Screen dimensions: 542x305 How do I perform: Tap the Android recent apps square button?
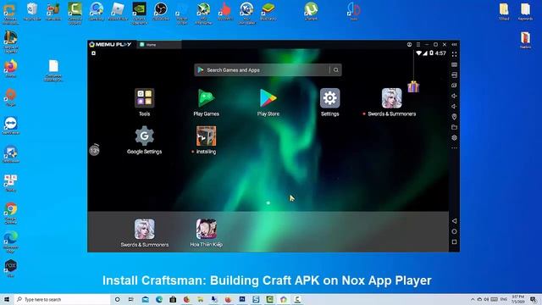point(454,242)
